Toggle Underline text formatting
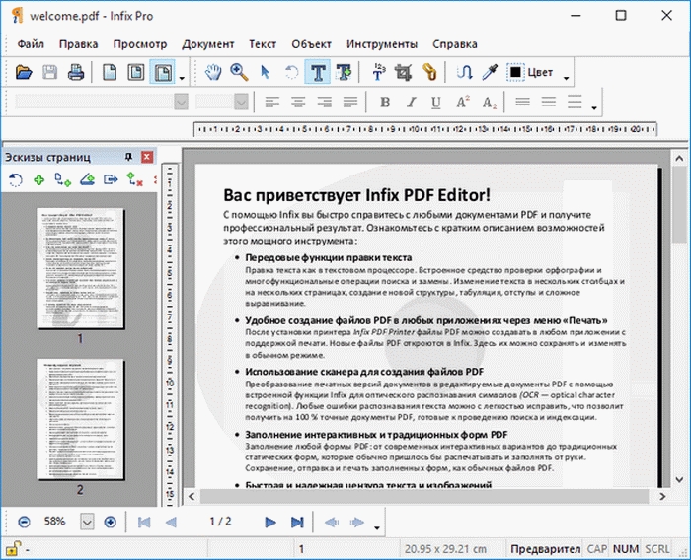The image size is (691, 560). point(436,103)
